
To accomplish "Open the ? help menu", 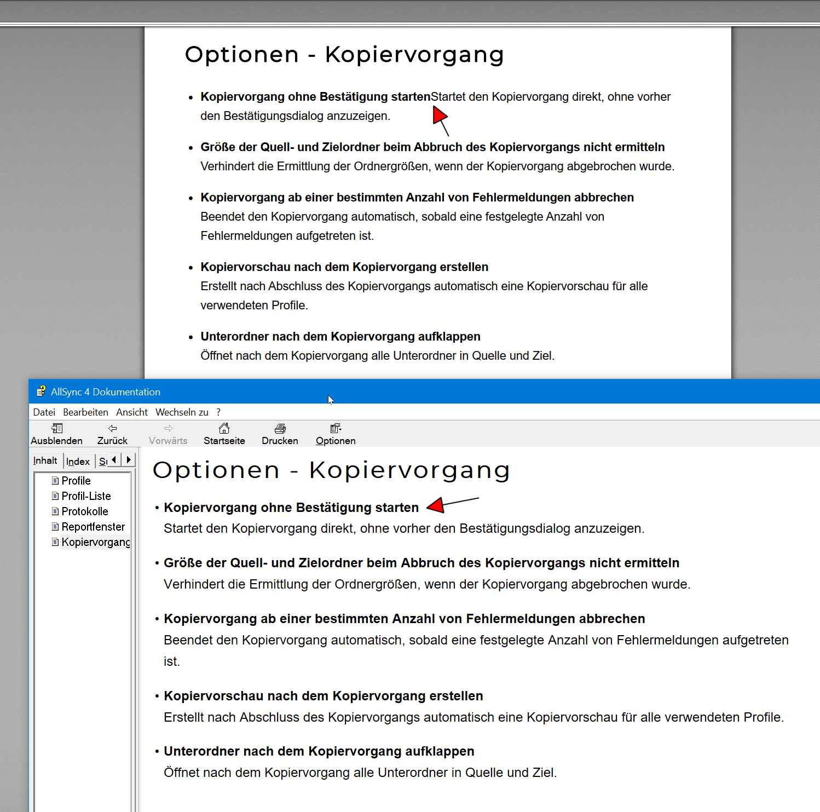I will tap(218, 412).
